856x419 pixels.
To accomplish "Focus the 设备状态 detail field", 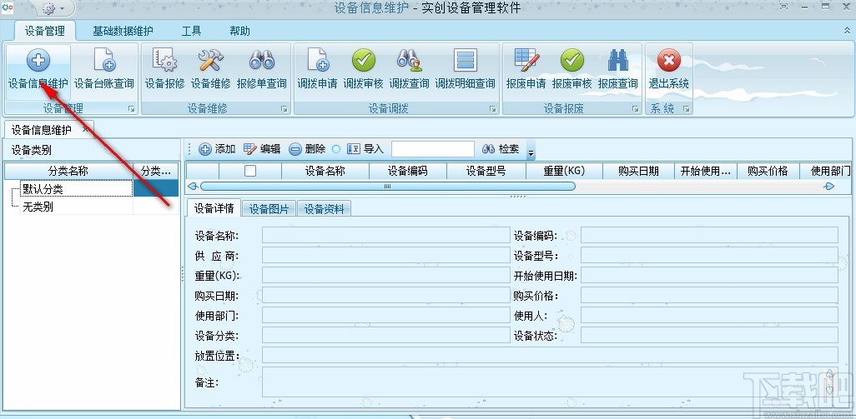I will (709, 335).
